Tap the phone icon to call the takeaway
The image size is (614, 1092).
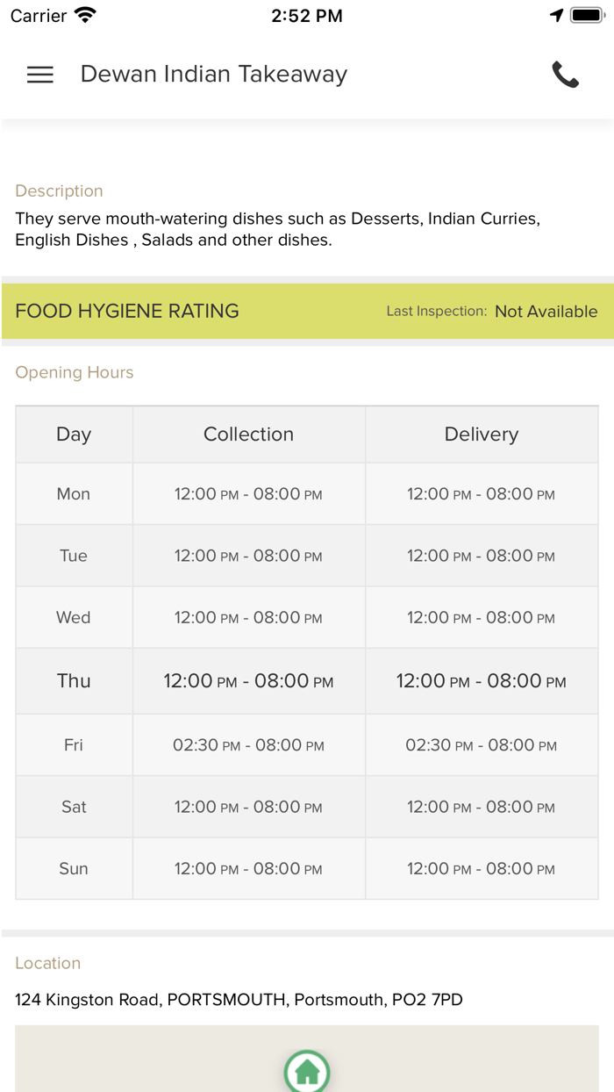[x=566, y=75]
